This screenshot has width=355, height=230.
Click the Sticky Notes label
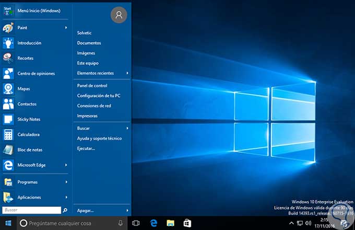pos(29,119)
